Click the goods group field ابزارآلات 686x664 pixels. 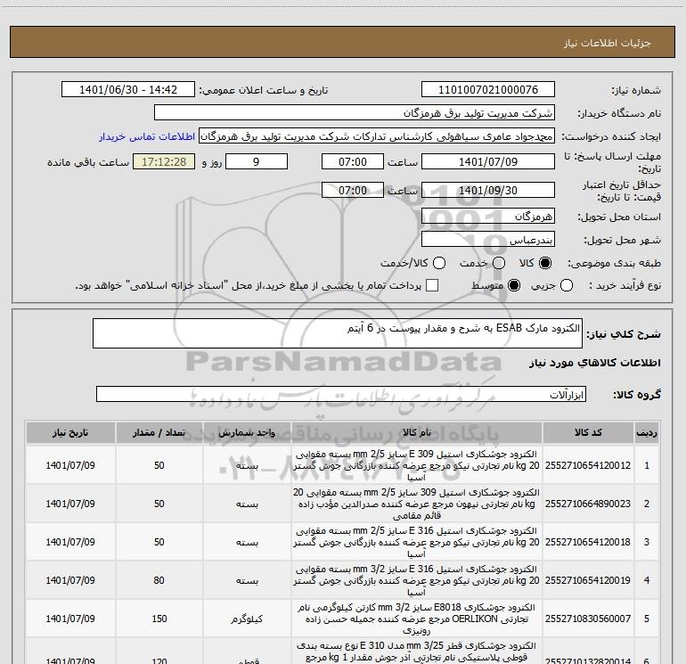tap(341, 394)
